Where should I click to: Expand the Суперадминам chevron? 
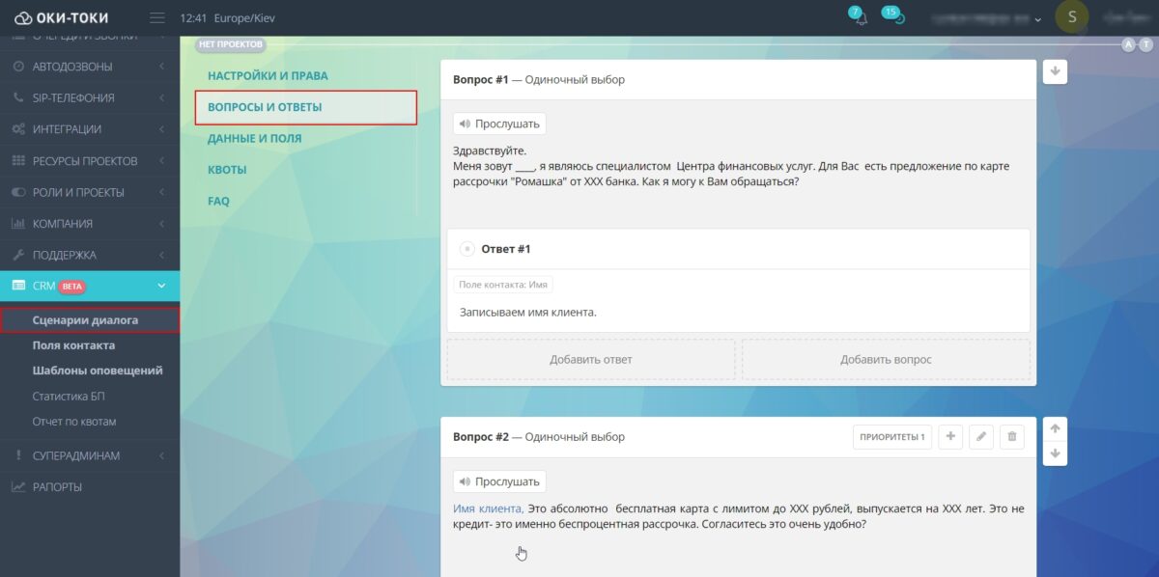[161, 455]
